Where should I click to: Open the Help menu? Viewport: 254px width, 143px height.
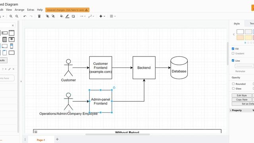pos(40,10)
